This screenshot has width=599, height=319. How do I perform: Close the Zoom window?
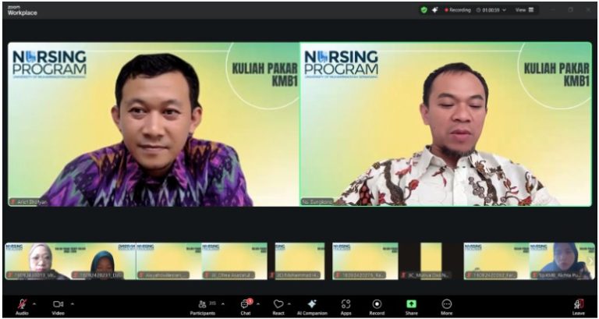click(x=588, y=10)
